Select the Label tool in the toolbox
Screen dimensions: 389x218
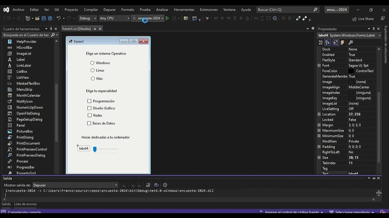point(21,60)
